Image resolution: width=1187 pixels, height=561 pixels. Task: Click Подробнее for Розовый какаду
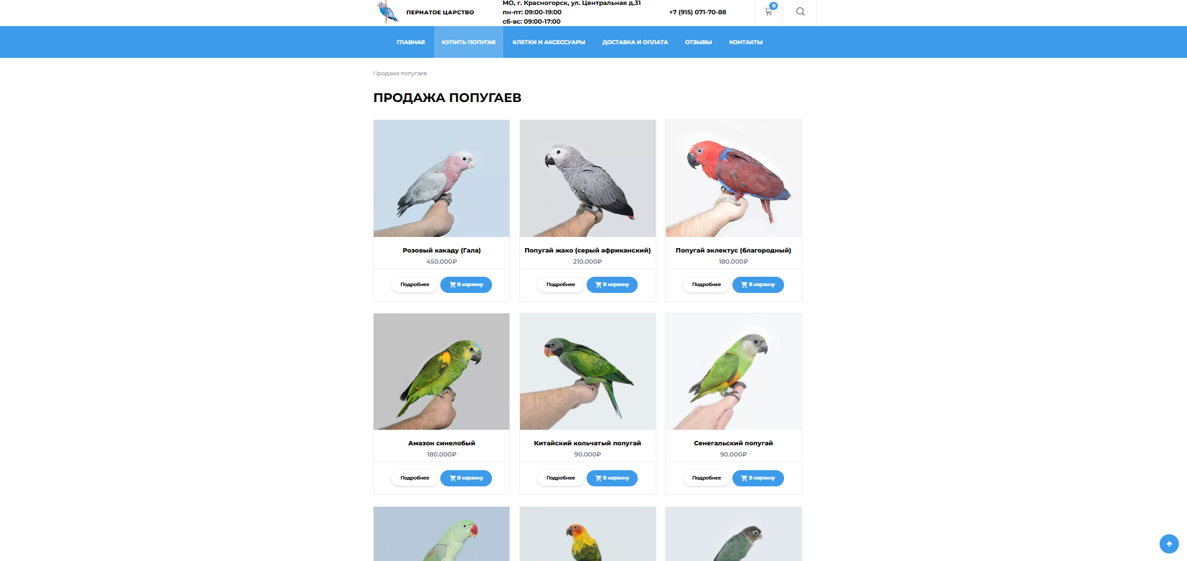415,285
